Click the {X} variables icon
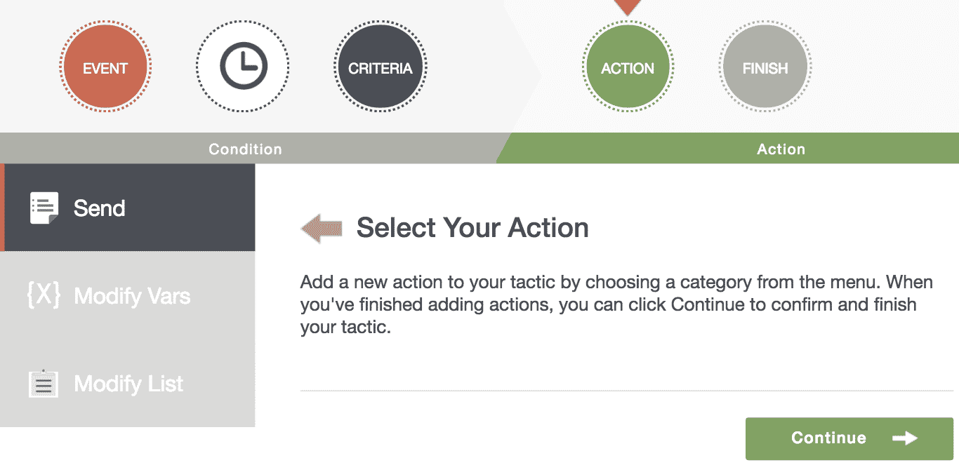Image resolution: width=959 pixels, height=465 pixels. (44, 295)
